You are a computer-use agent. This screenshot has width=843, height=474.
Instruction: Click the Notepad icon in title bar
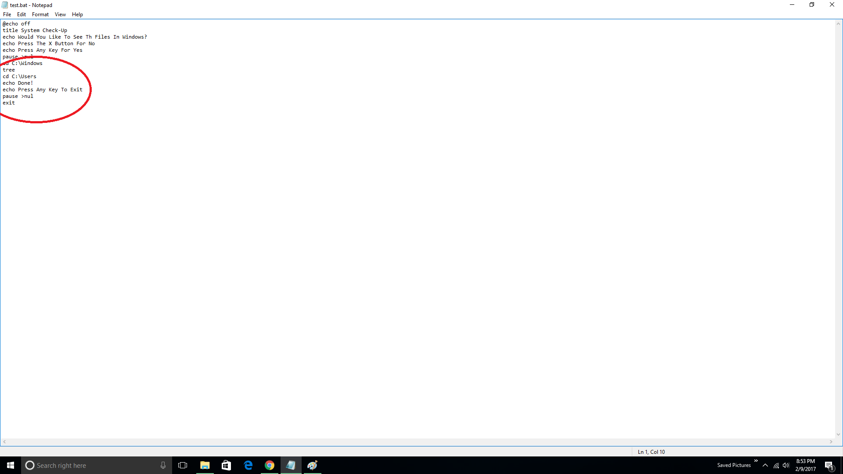pyautogui.click(x=5, y=5)
